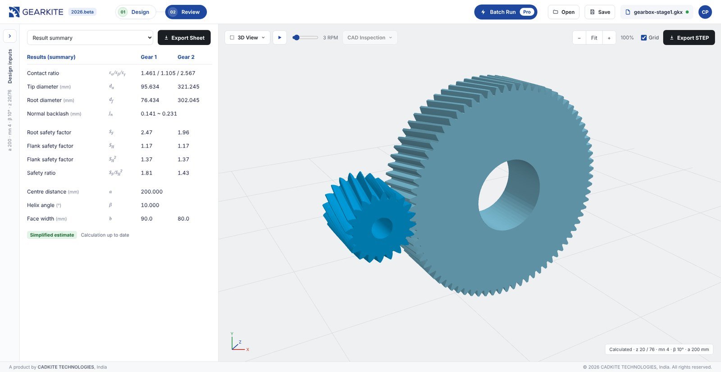The image size is (721, 372).
Task: Expand the Design inputs side panel
Action: 10,36
